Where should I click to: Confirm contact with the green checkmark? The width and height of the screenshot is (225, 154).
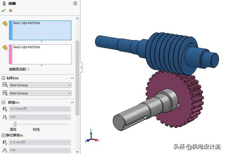point(3,11)
